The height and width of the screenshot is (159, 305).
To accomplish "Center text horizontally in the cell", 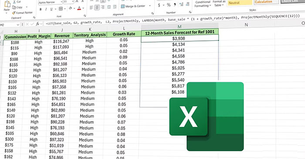I will click(97, 7).
